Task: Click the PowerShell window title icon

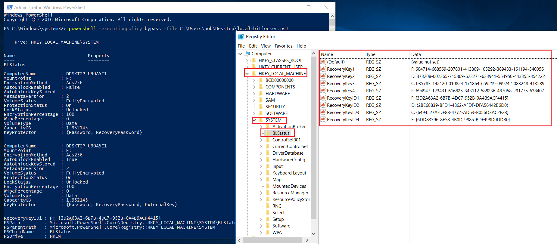Action: [9, 7]
